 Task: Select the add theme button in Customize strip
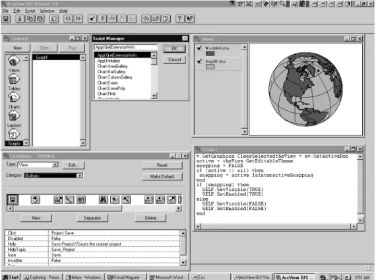(x=36, y=200)
